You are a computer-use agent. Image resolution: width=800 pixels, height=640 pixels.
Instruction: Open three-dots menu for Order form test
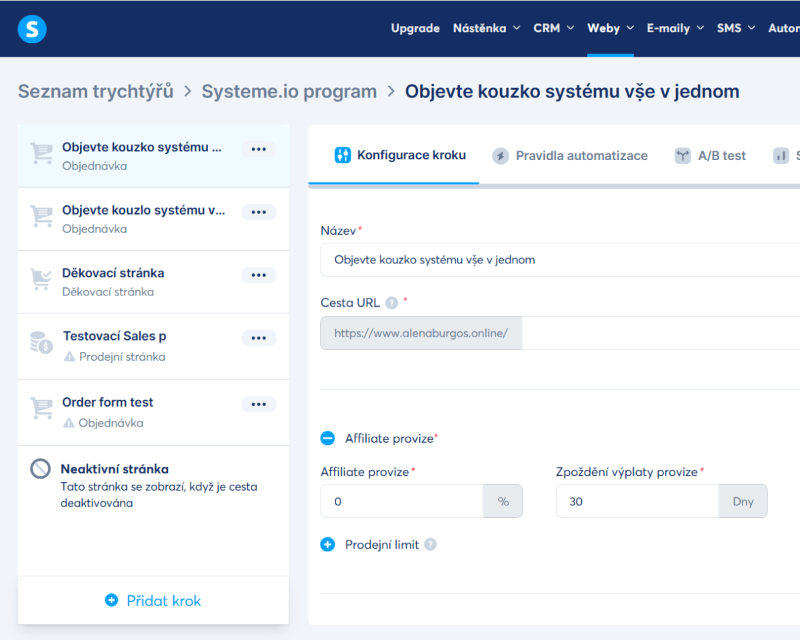[x=258, y=404]
